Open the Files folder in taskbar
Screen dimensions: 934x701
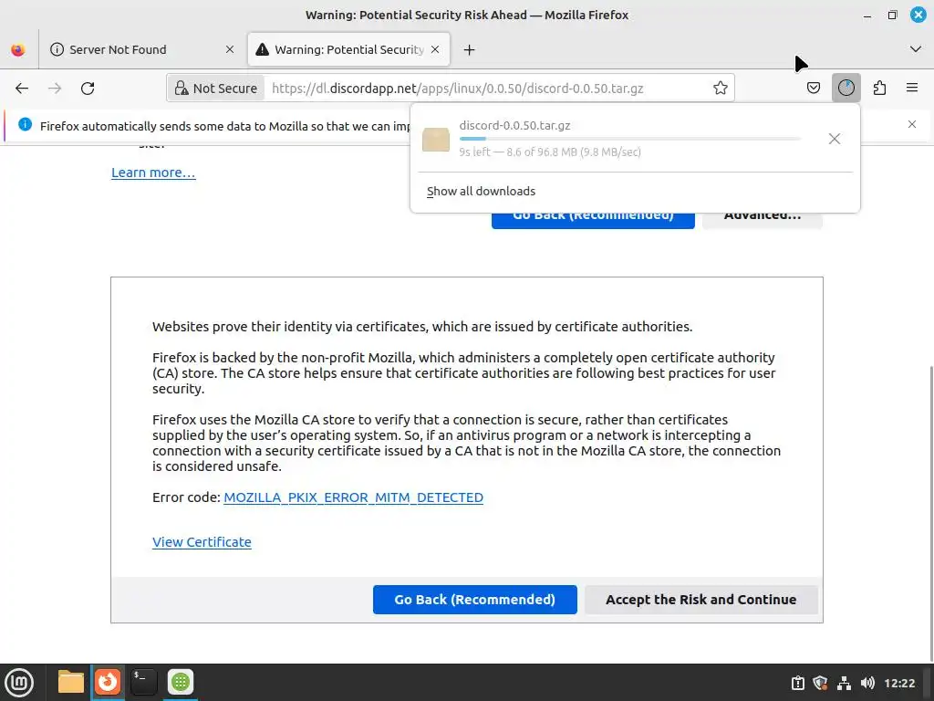tap(71, 682)
